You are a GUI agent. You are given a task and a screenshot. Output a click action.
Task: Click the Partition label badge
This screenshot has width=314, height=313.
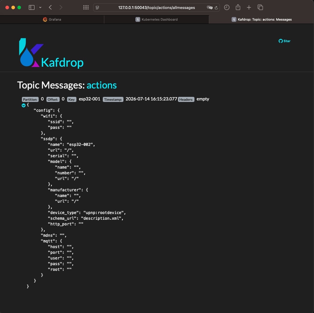click(x=30, y=100)
